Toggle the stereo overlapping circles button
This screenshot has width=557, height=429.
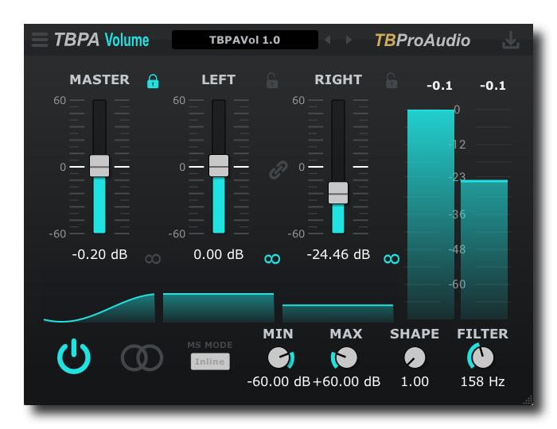pos(142,357)
